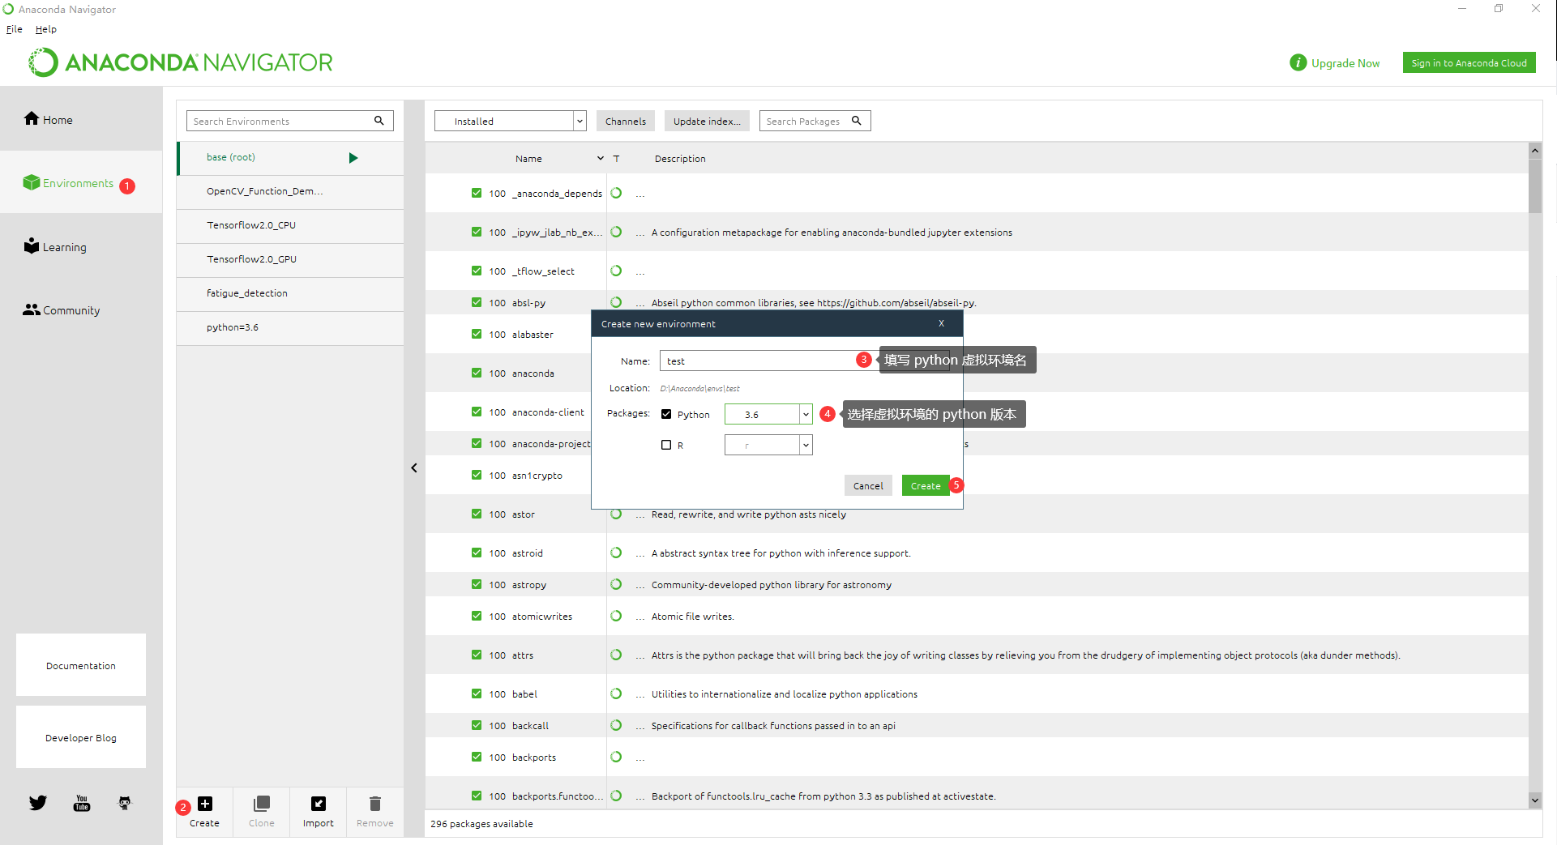This screenshot has width=1557, height=845.
Task: Select the python=3.6 environment
Action: point(290,328)
